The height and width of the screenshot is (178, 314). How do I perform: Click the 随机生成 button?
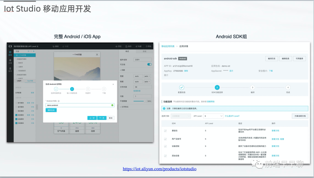tap(51, 110)
